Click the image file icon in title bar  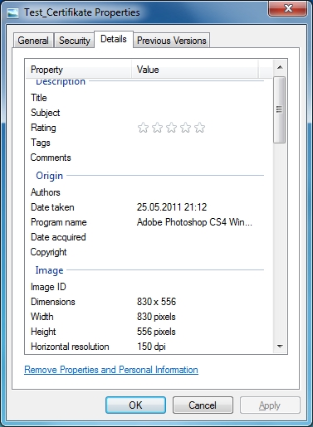tap(12, 12)
